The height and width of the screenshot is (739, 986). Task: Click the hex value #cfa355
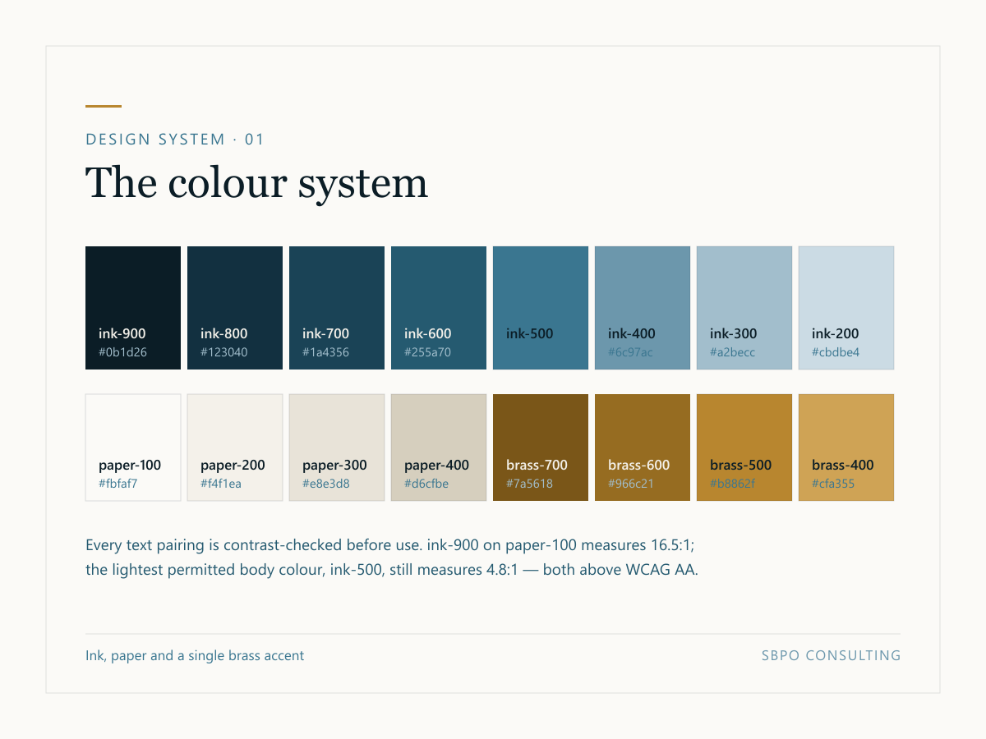(x=833, y=484)
